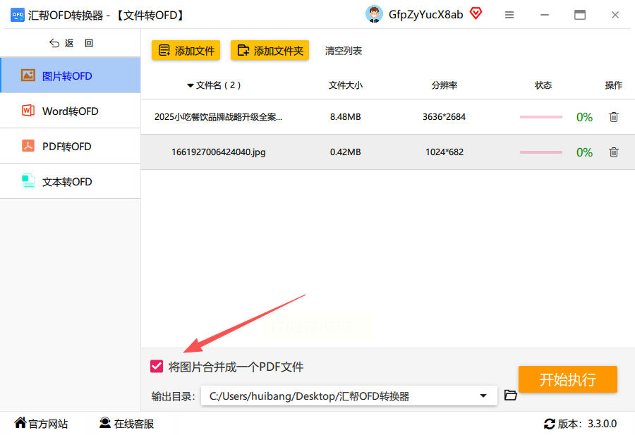Expand the output directory dropdown arrow

[483, 396]
